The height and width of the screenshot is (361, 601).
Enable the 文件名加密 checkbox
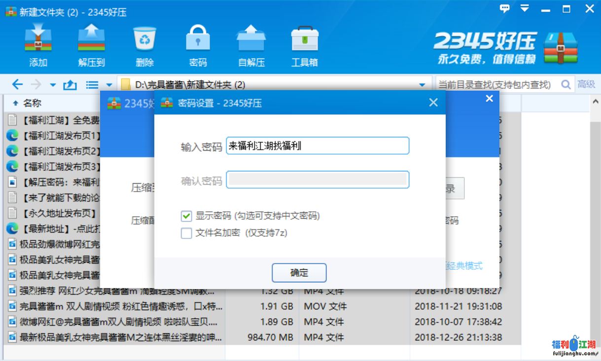coord(186,233)
